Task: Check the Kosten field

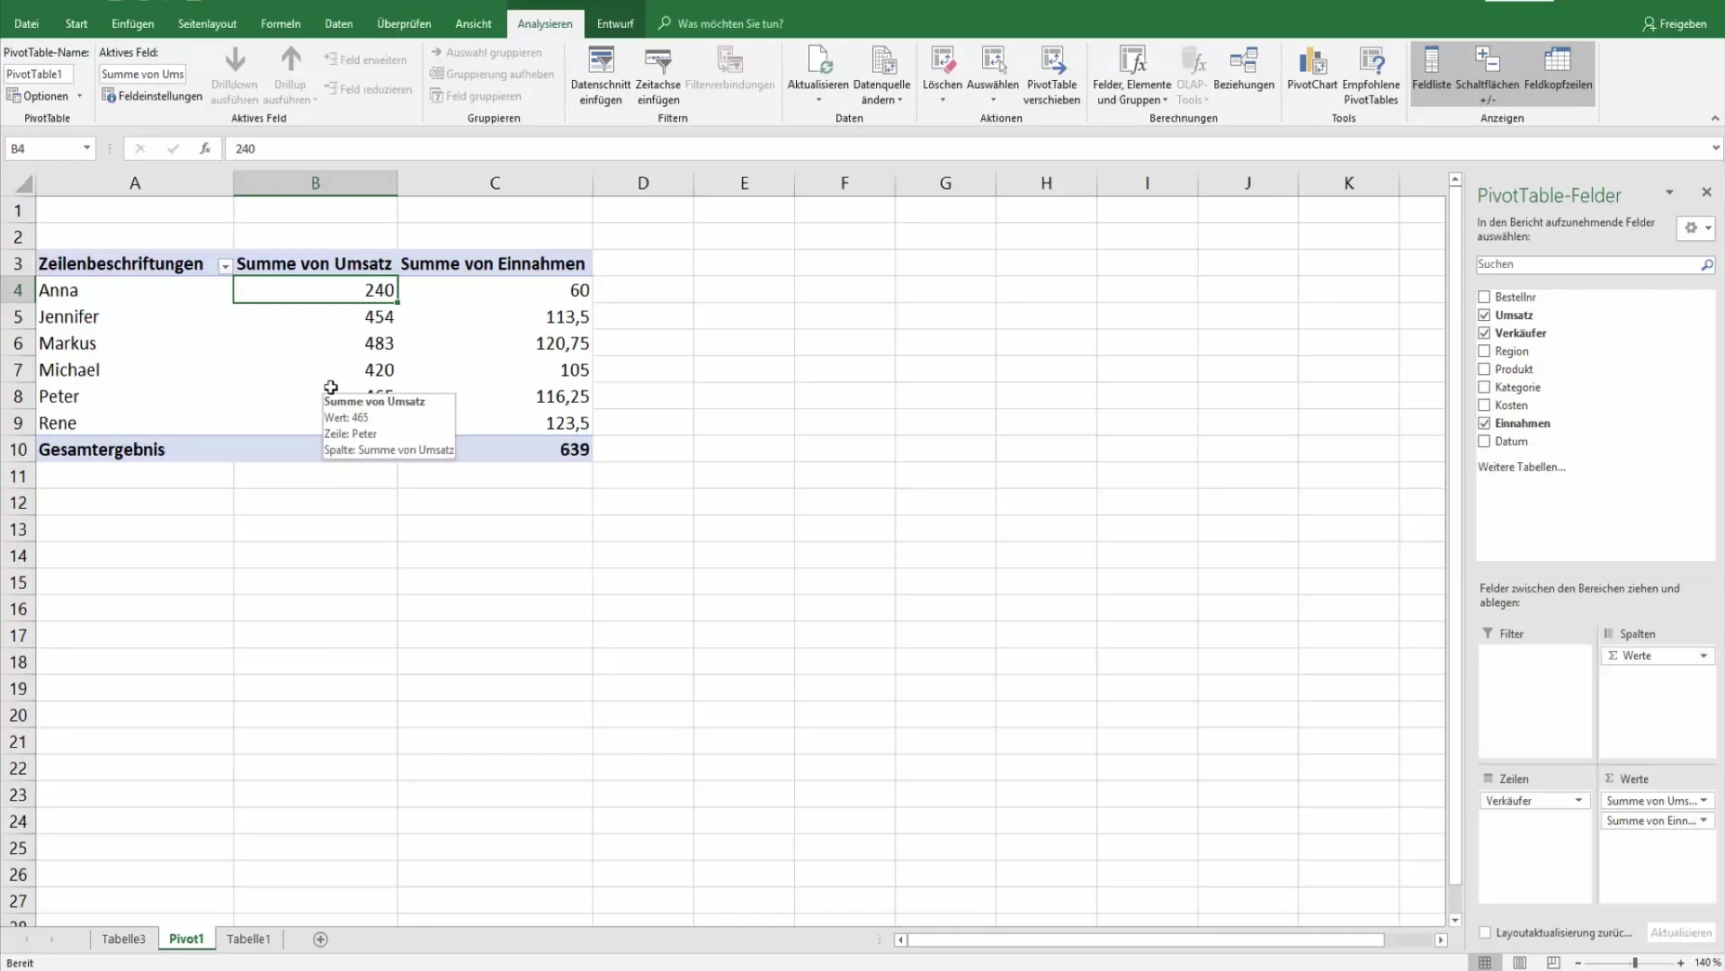Action: (x=1484, y=405)
